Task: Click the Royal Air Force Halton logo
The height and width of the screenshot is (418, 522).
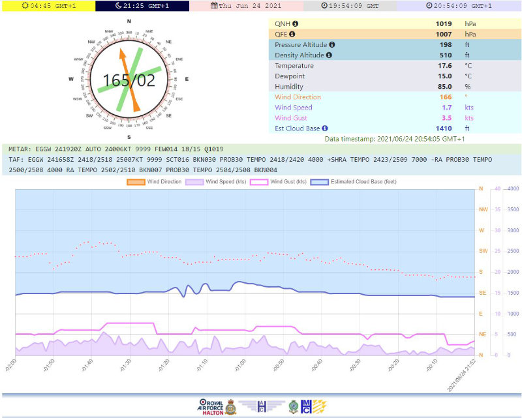Action: [217, 407]
